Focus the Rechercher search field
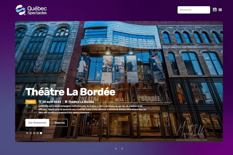This screenshot has width=233, height=155. [x=194, y=10]
